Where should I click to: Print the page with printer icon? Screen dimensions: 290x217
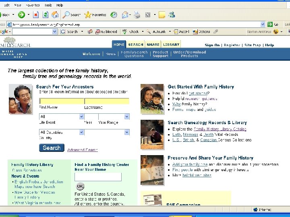point(137,15)
